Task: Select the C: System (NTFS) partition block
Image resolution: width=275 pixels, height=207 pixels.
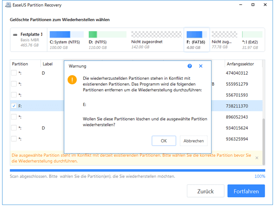Action: pos(66,40)
